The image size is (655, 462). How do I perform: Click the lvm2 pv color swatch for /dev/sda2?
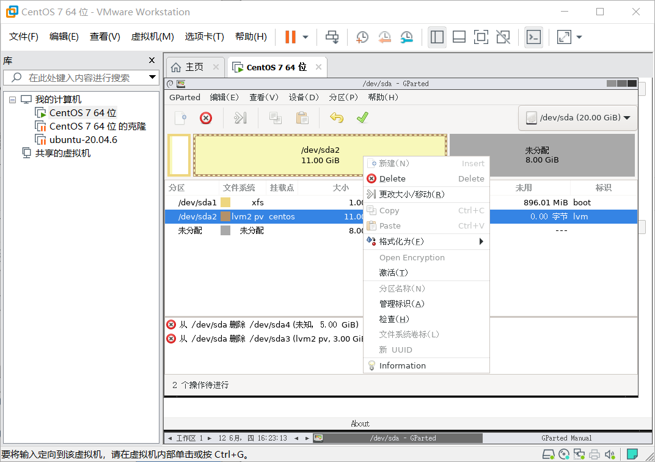click(x=225, y=216)
